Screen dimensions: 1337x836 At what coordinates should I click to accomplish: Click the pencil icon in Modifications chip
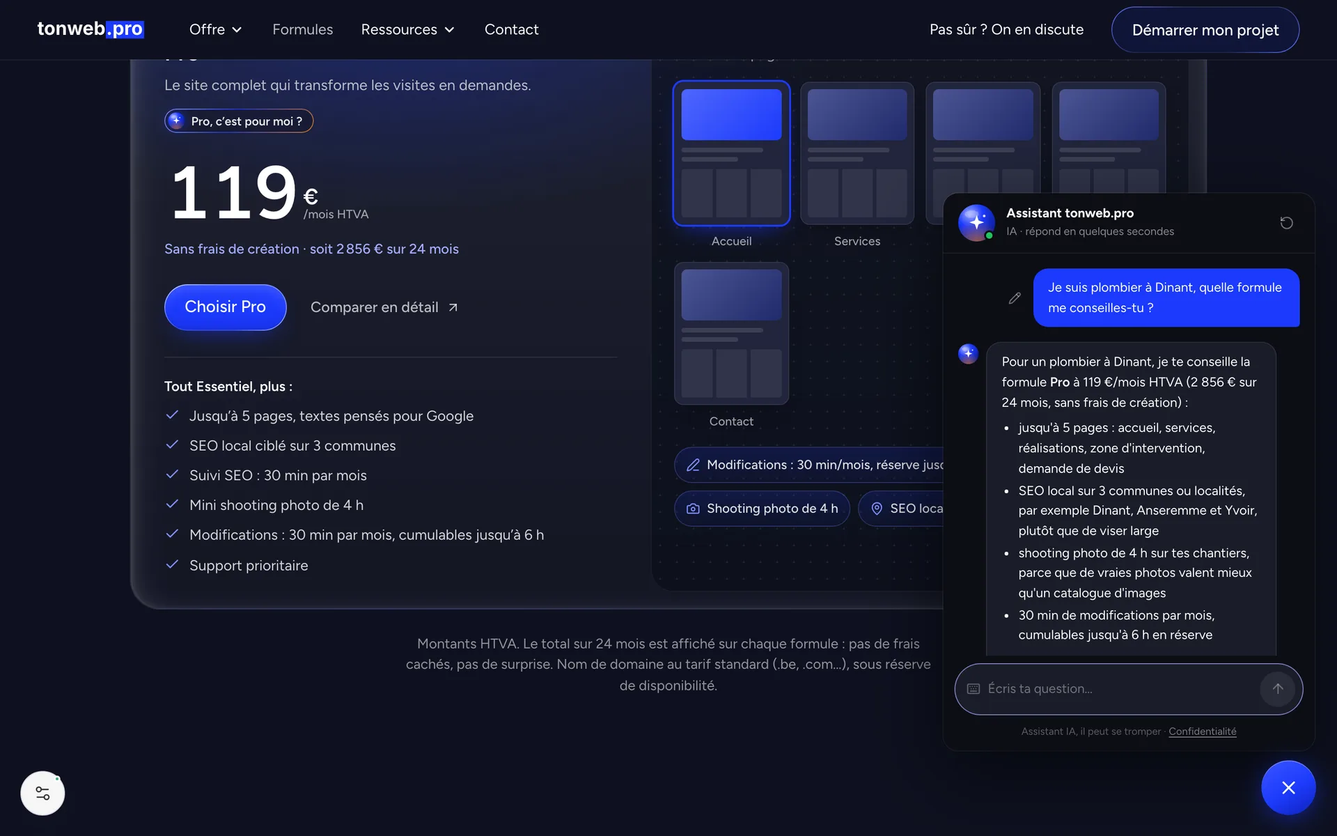pos(693,465)
